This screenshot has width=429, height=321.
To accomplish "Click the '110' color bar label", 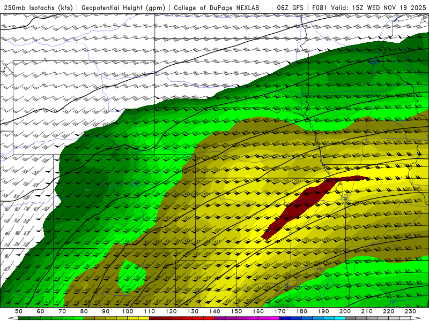I will click(150, 311).
